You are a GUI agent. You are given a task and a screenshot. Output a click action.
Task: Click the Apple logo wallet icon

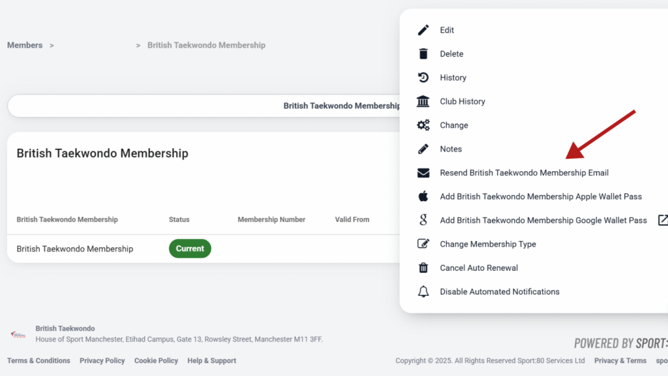point(423,196)
